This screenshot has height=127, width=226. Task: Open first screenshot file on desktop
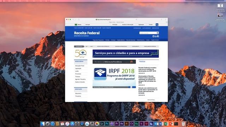(220, 6)
